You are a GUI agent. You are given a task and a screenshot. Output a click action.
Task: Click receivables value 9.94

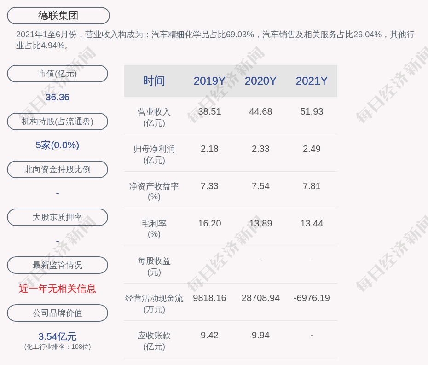tap(260, 335)
